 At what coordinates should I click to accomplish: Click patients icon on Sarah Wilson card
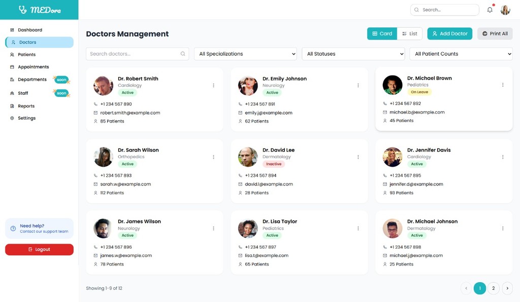coord(95,193)
